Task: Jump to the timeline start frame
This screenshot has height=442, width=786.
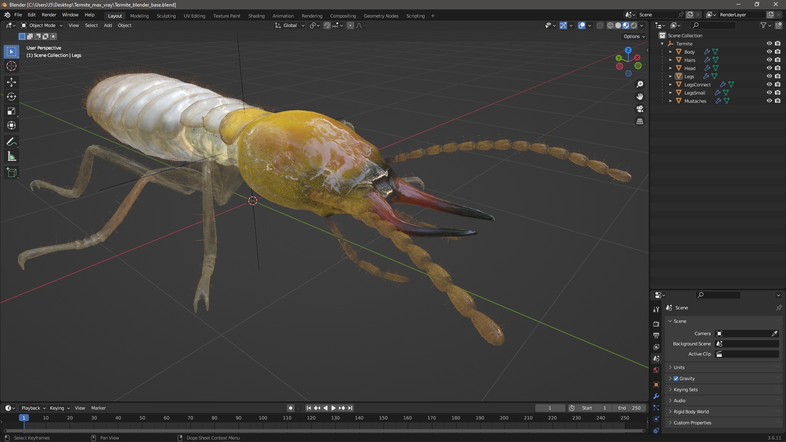Action: [x=309, y=408]
